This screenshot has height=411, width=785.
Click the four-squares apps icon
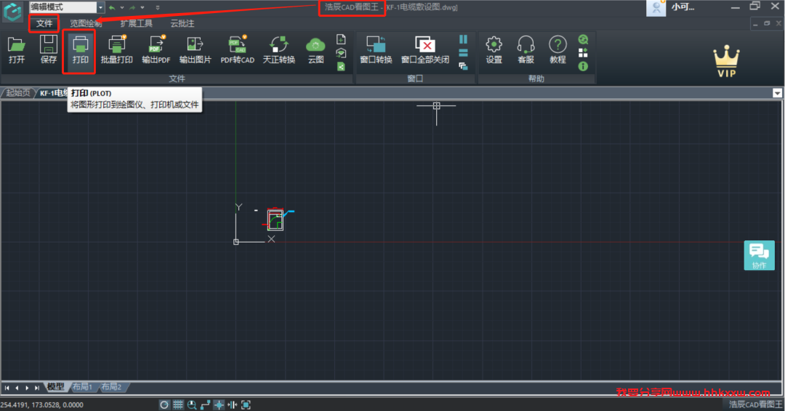click(583, 53)
